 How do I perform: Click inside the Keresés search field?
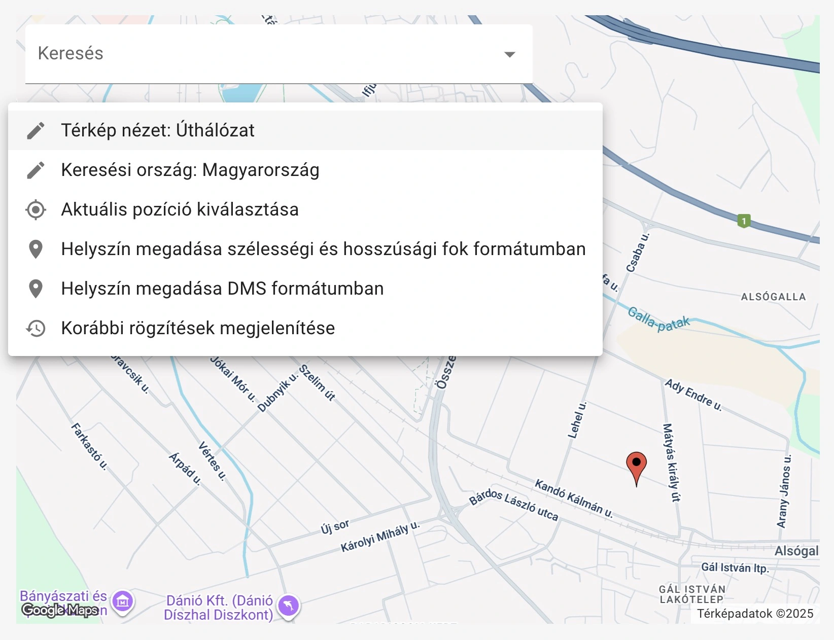[x=203, y=54]
